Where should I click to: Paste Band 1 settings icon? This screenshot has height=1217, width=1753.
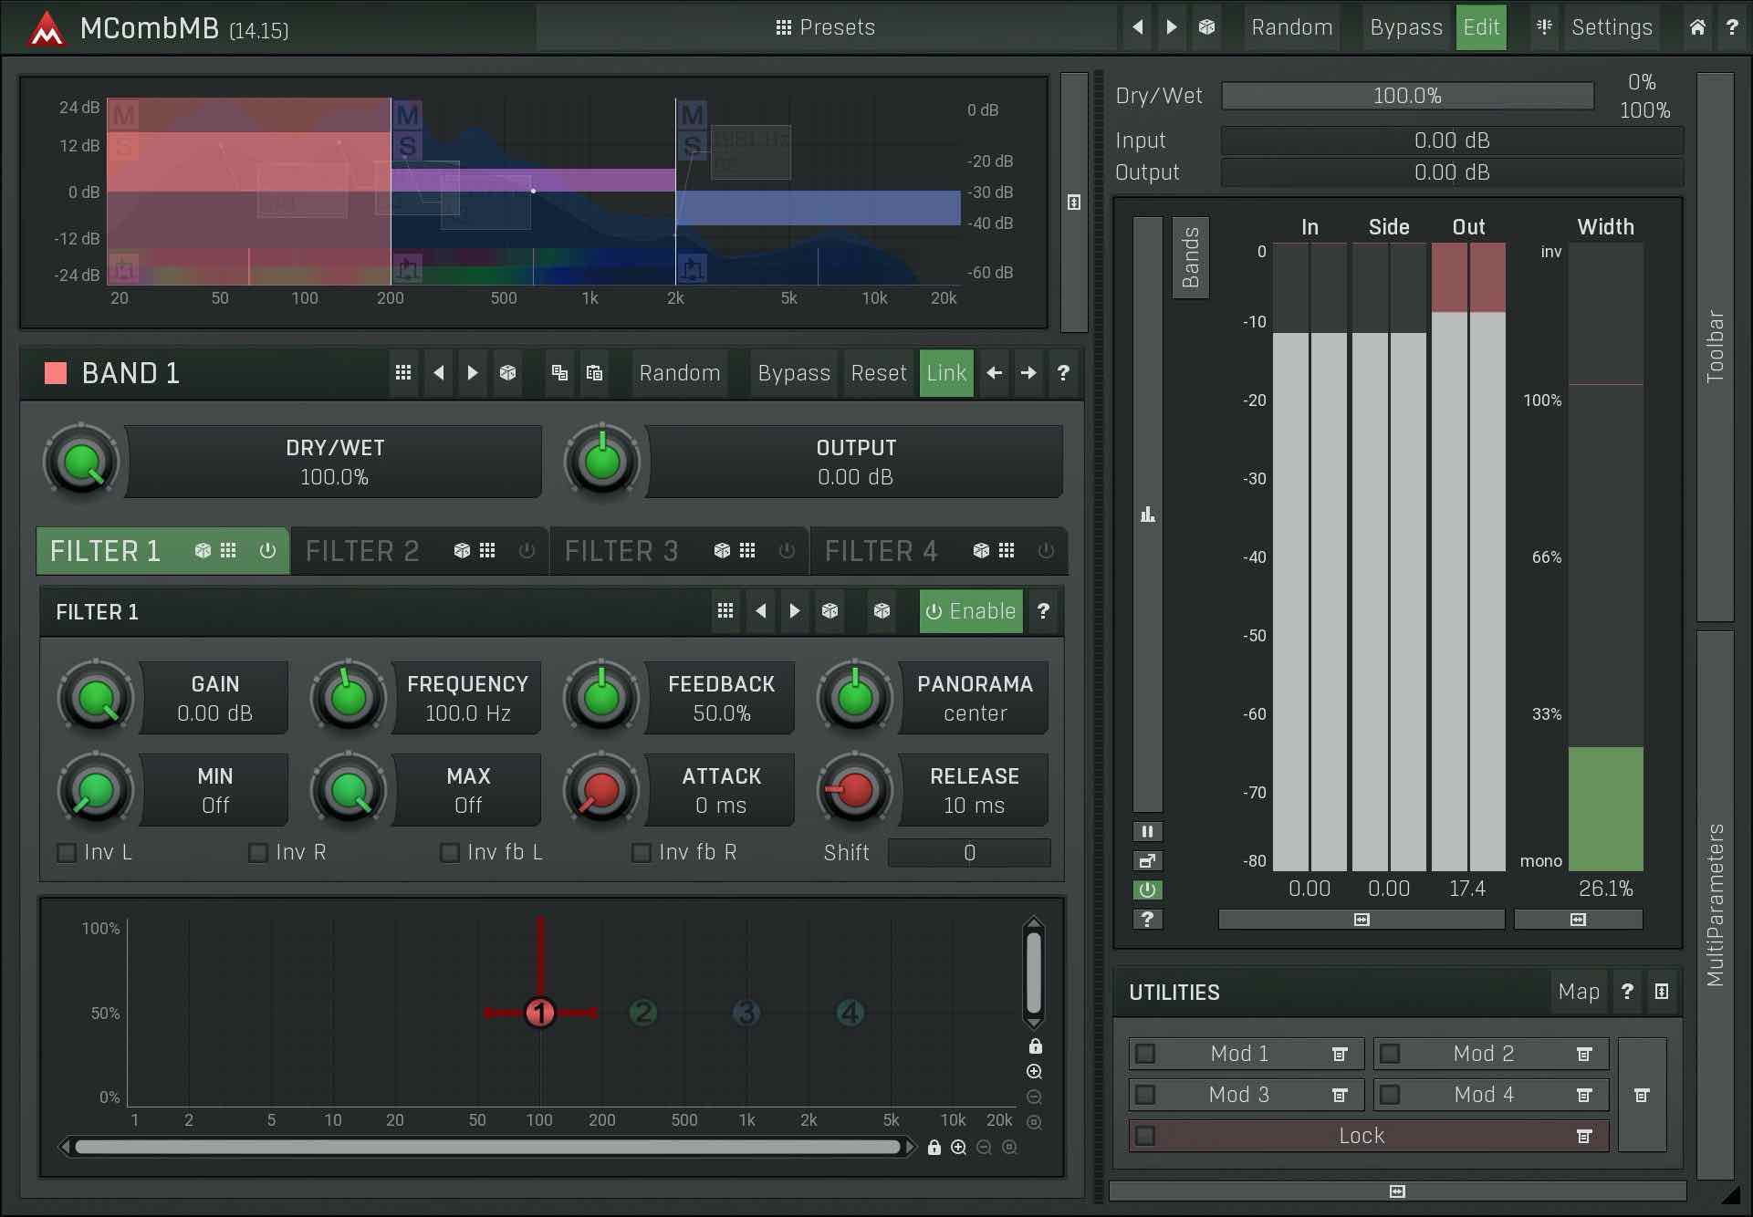[x=594, y=373]
